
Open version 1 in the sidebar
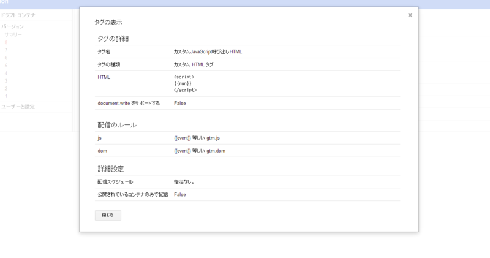(6, 96)
